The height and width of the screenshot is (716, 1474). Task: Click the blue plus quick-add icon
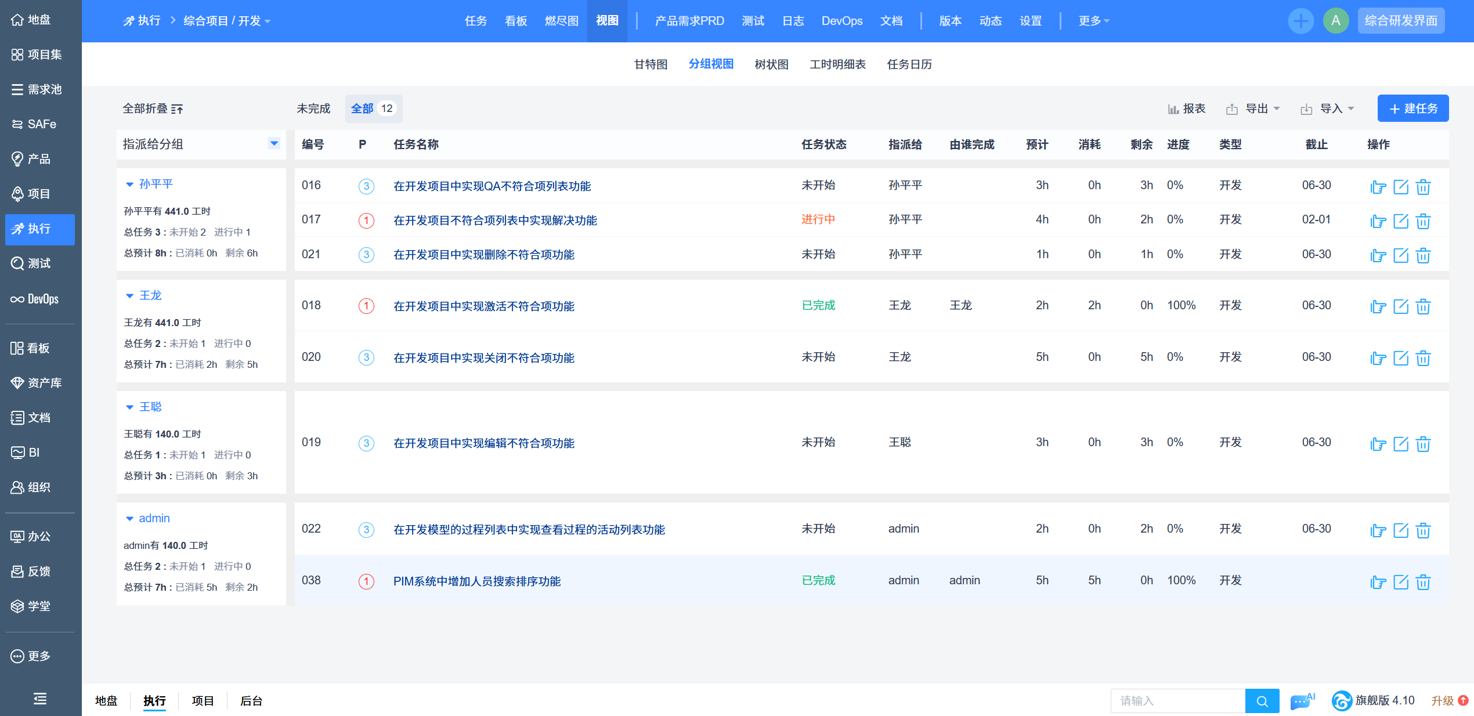coord(1300,21)
